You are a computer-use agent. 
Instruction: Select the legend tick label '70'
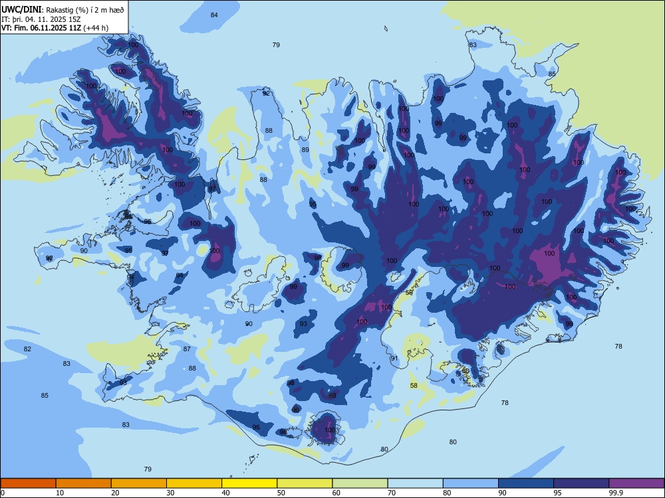392,493
